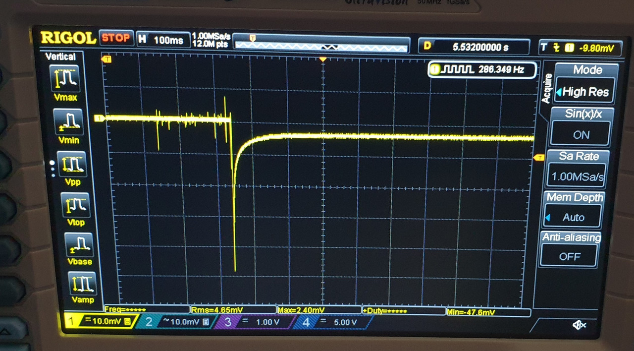Click the trigger level -9.80mV readout
The width and height of the screenshot is (634, 351).
click(x=580, y=48)
